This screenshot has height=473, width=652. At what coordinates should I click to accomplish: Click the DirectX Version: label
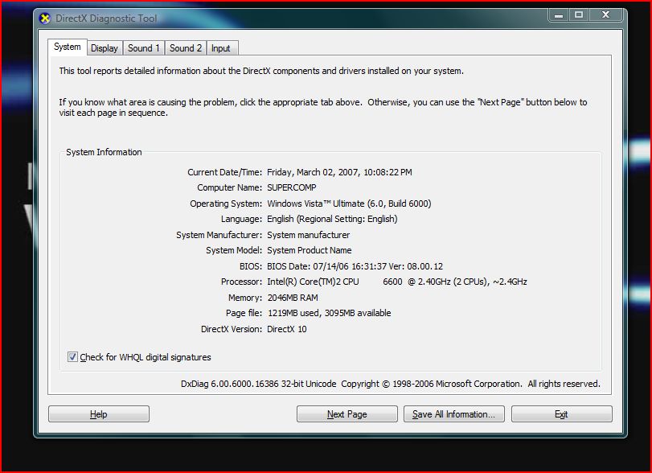(232, 329)
